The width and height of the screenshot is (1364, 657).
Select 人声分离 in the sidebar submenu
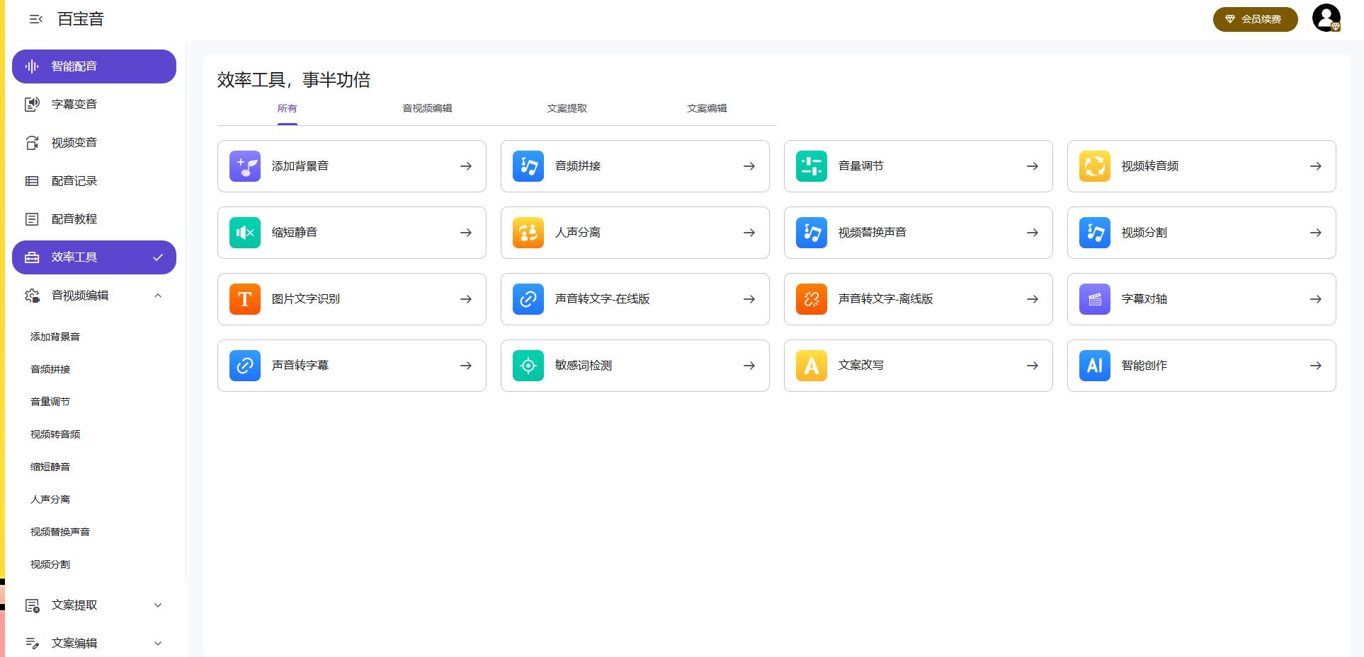[50, 499]
